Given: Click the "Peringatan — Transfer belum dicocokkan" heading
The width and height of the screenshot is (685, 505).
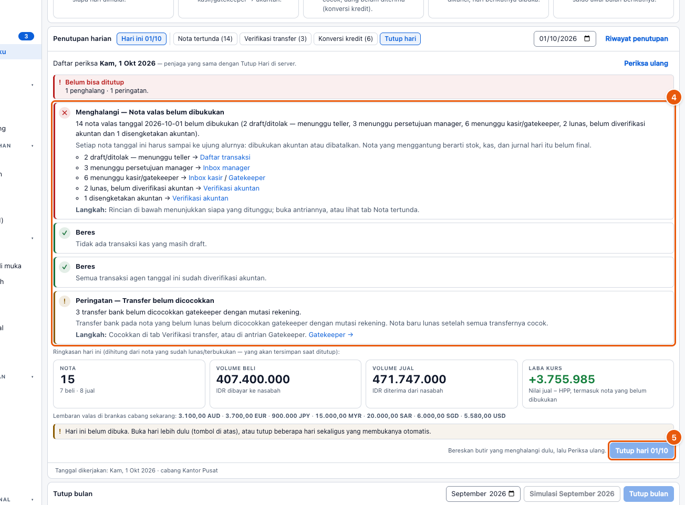Looking at the screenshot, I should 145,301.
